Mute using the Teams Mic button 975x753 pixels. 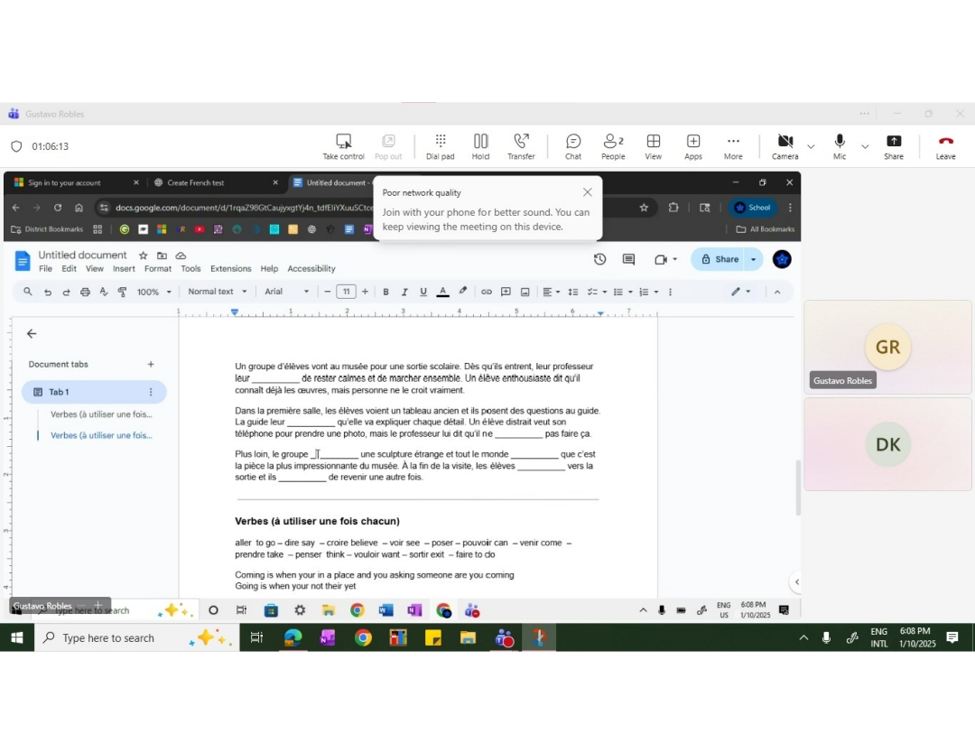840,147
